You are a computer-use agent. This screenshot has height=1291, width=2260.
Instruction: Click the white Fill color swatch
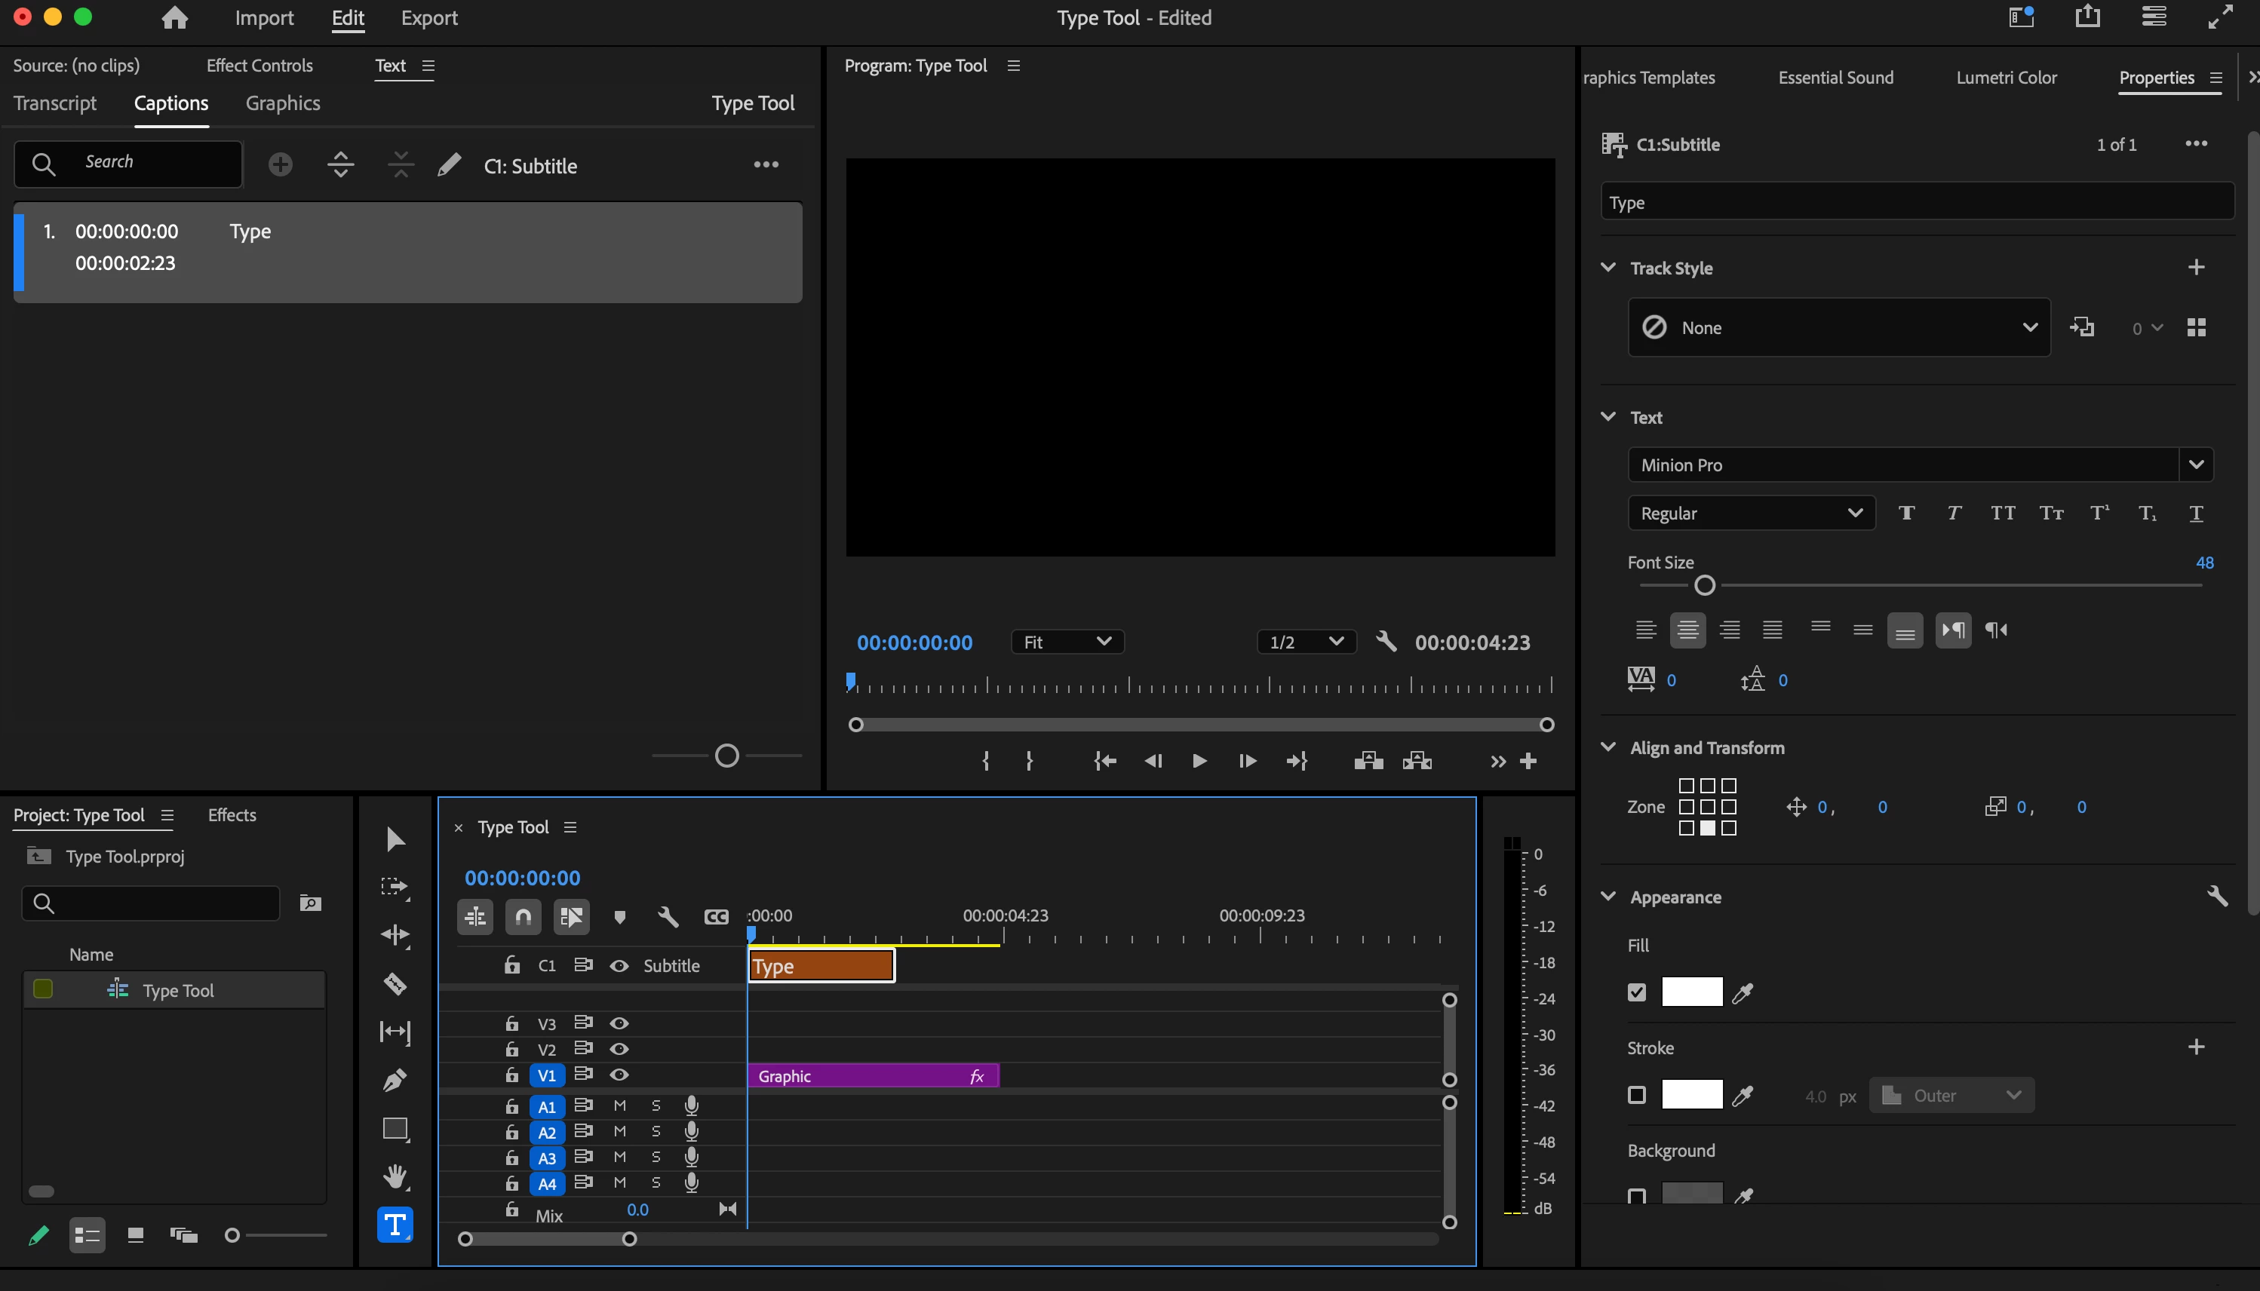point(1690,992)
